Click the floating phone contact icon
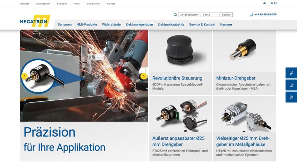Viewport: 297px width, 167px height. click(x=291, y=73)
